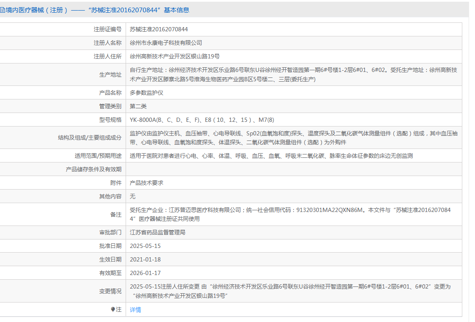Screen dimensions: 475x322
Task: Click the bulb icon beside 注
Action: click(113, 309)
